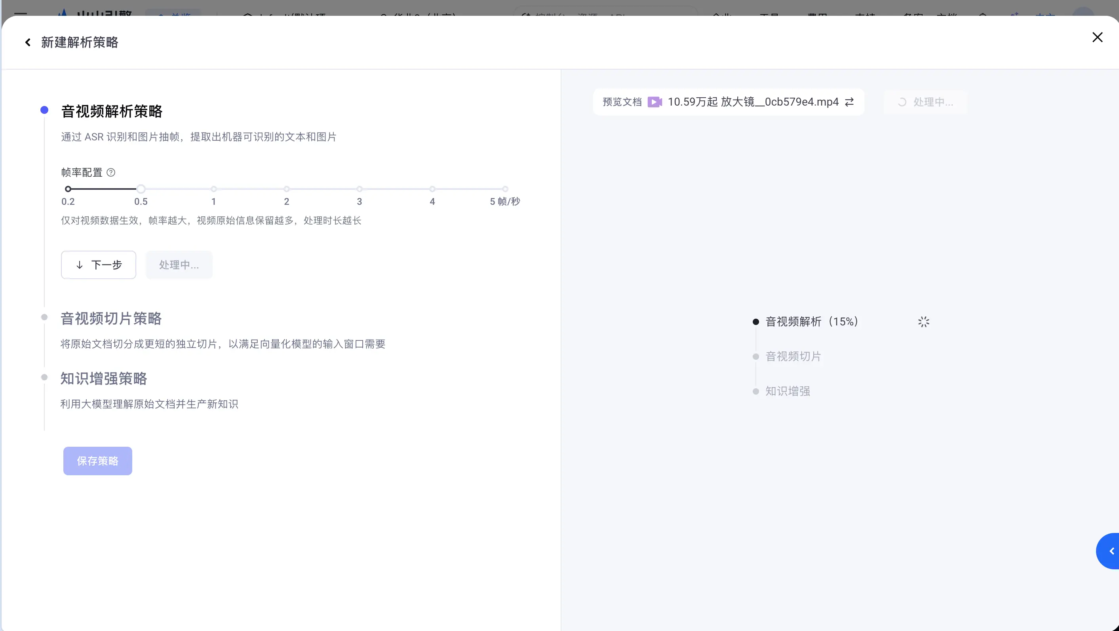1119x631 pixels.
Task: Click the 0.5 frame rate slider handle
Action: point(141,189)
